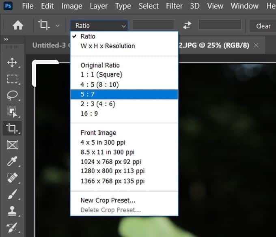Swap width and height with arrows icon
276x237 pixels.
[187, 25]
